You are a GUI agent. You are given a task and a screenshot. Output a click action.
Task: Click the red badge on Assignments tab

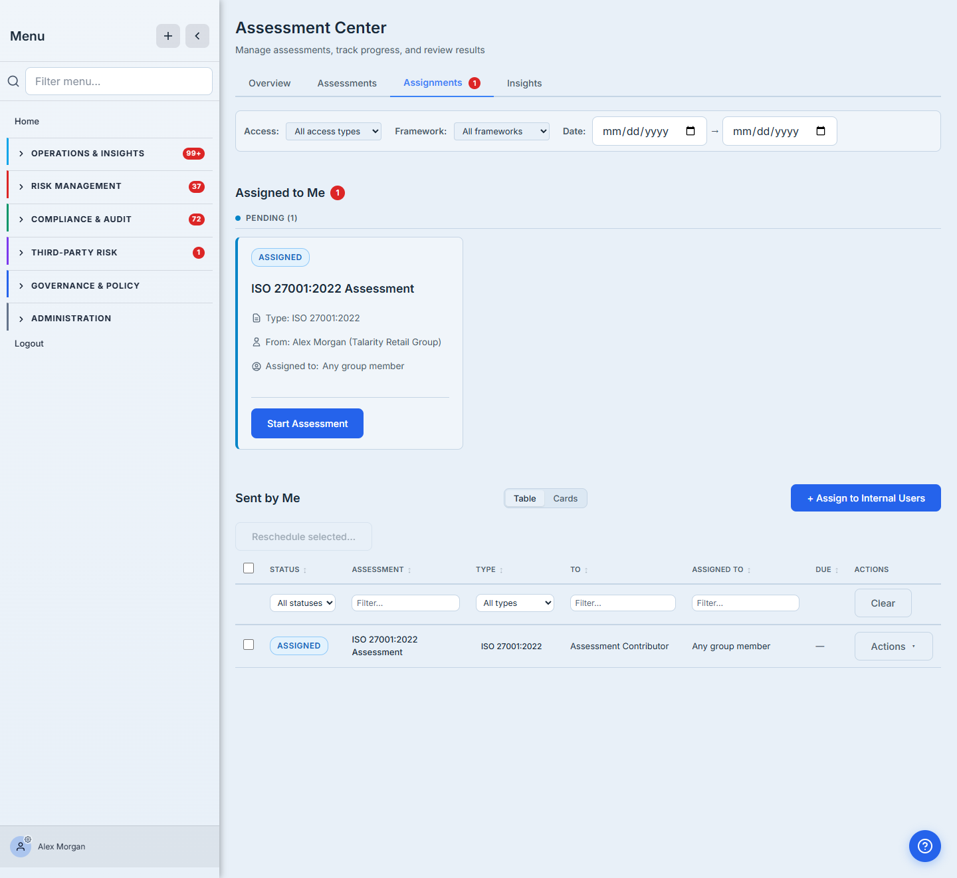[x=475, y=83]
